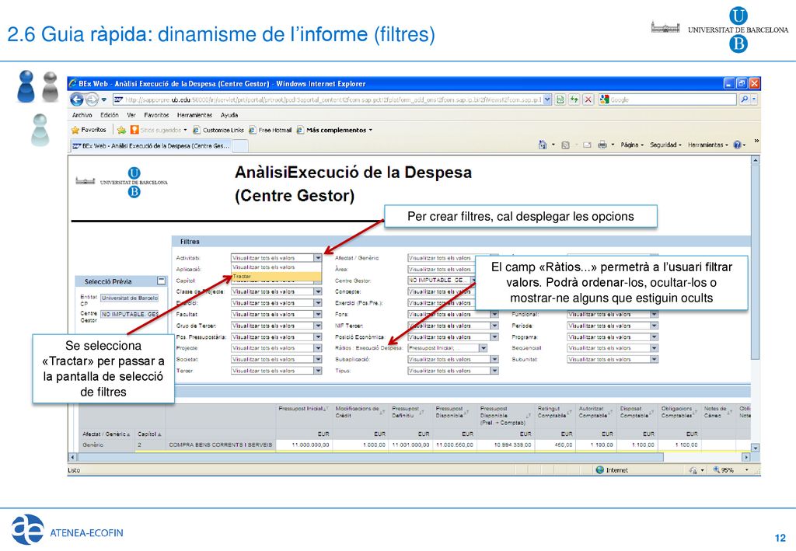Open the Període filter dropdown
The width and height of the screenshot is (796, 551).
pos(655,326)
